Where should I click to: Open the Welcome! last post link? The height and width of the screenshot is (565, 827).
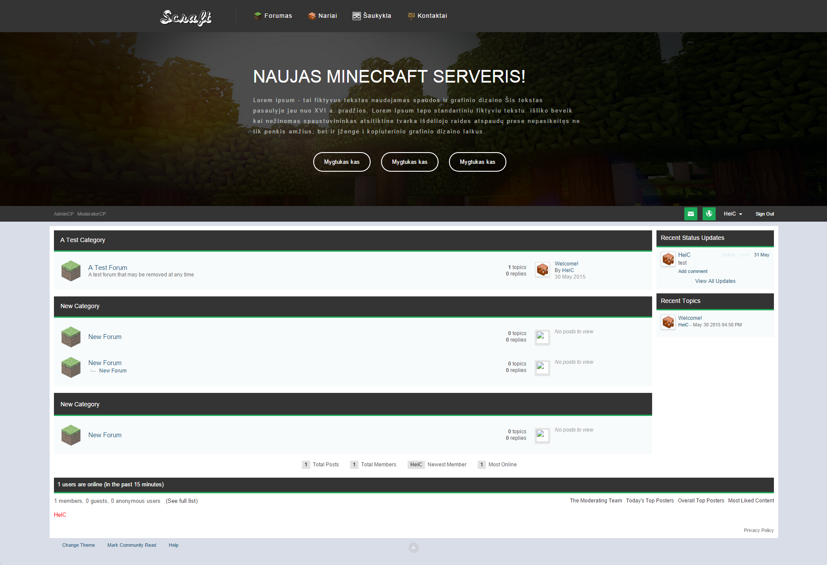[566, 264]
